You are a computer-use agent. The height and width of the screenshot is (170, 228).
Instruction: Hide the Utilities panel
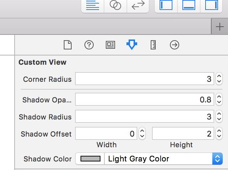pos(211,5)
